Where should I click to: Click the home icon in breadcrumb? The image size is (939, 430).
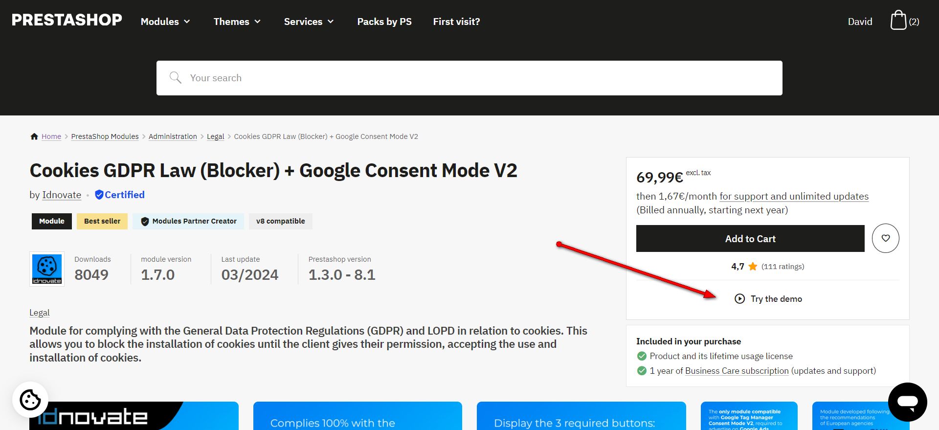[34, 136]
